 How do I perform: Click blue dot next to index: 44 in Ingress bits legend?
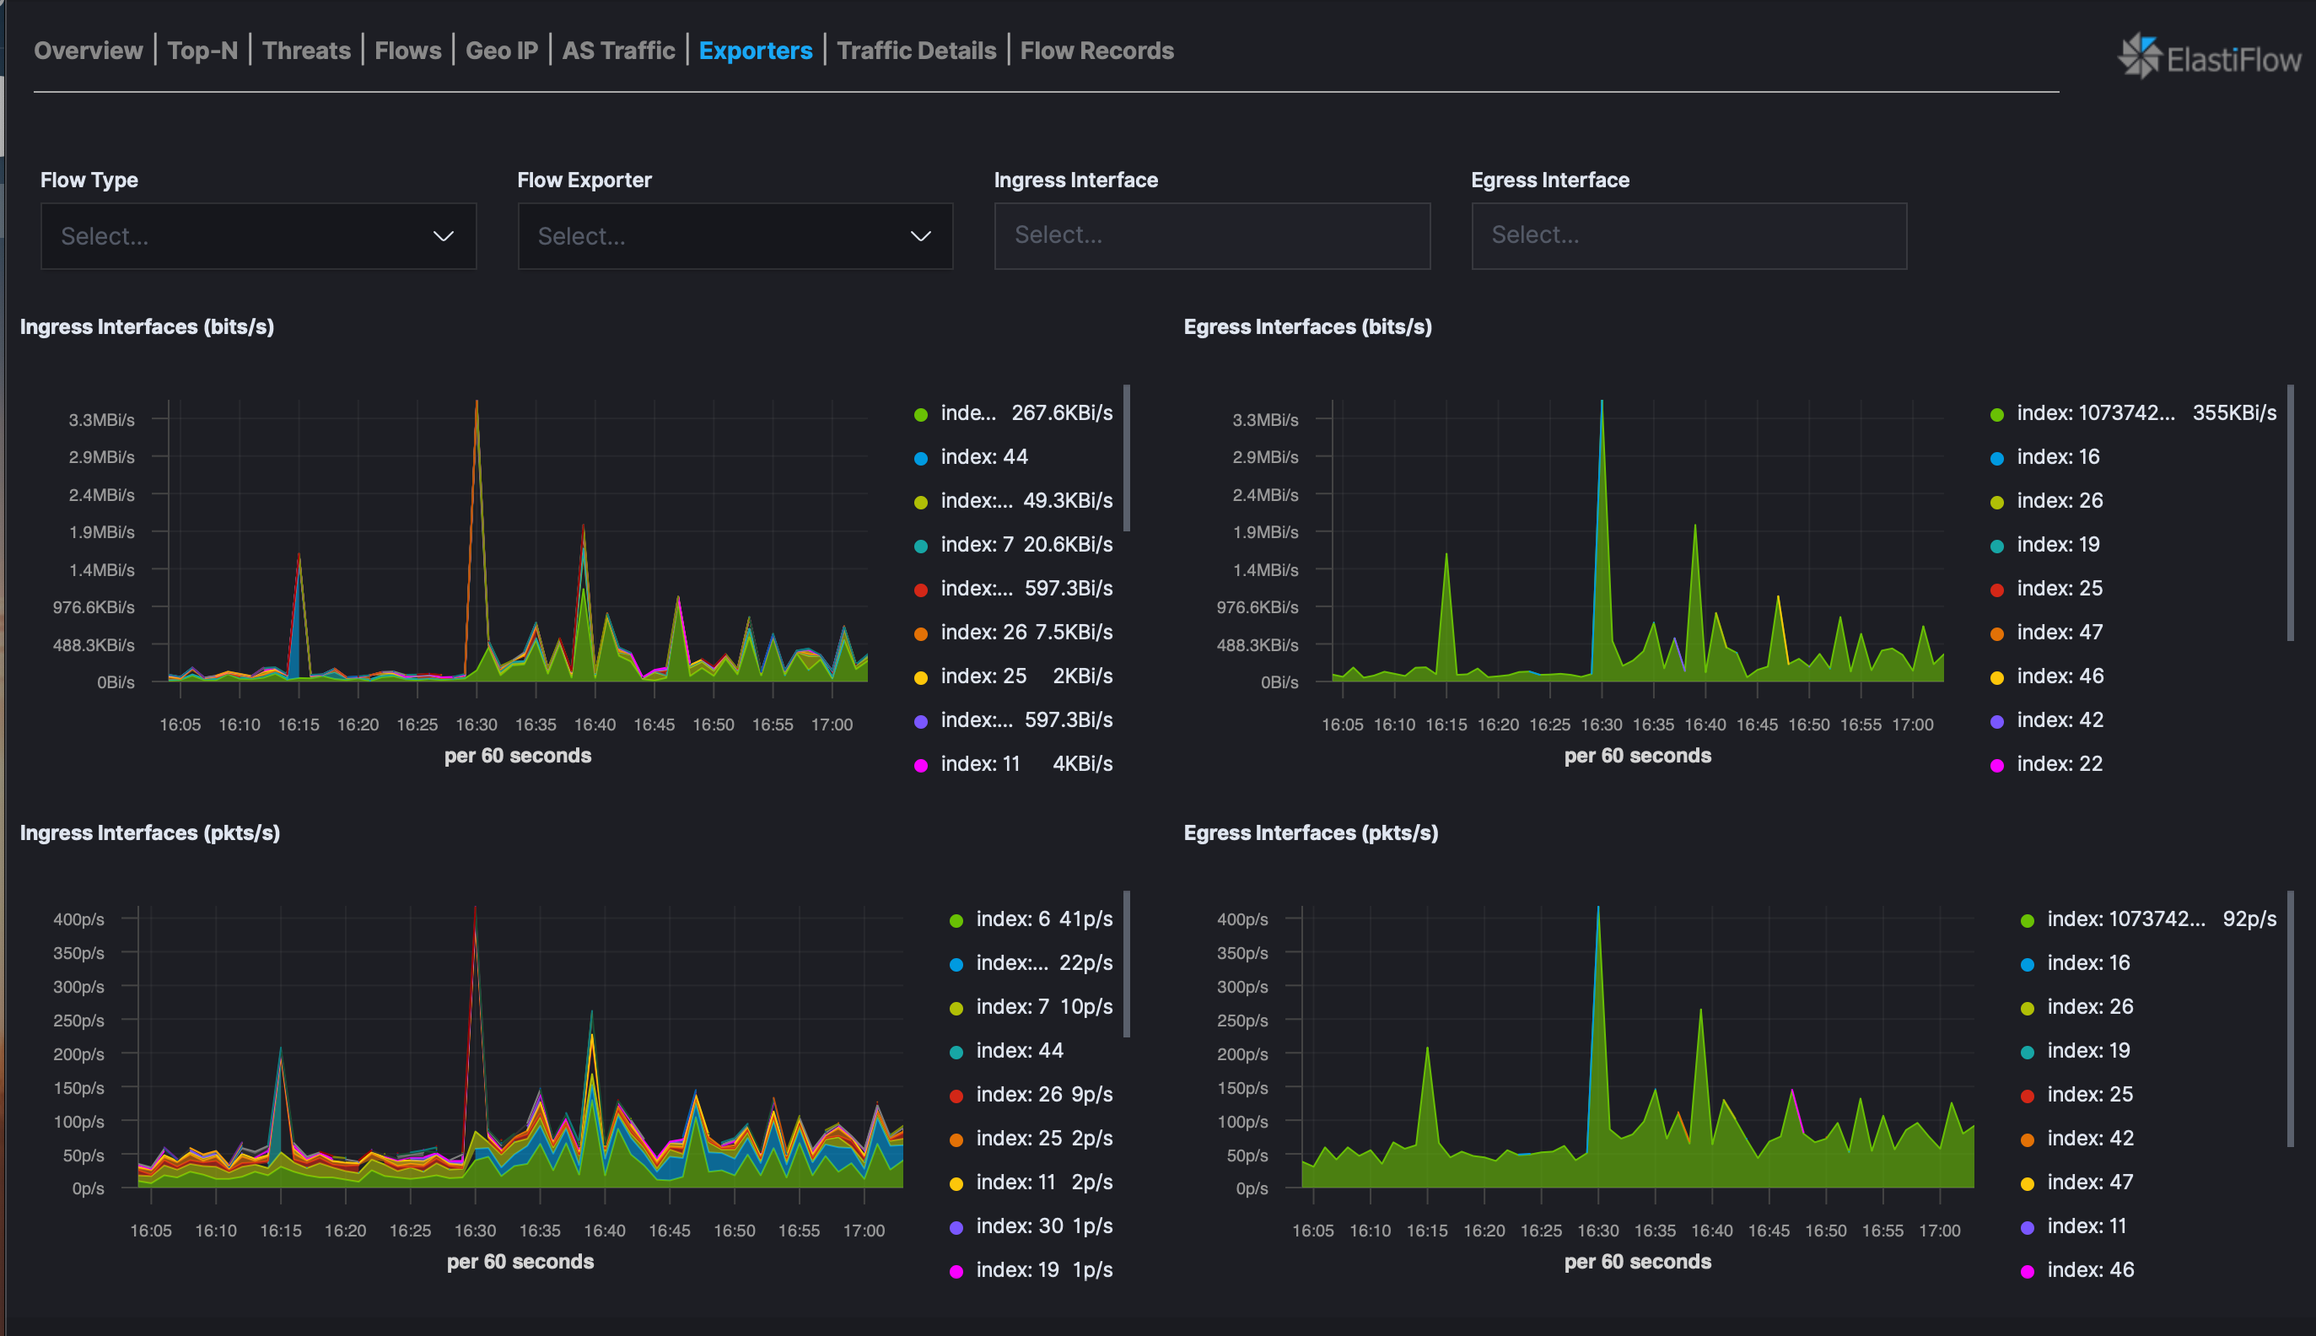point(921,458)
